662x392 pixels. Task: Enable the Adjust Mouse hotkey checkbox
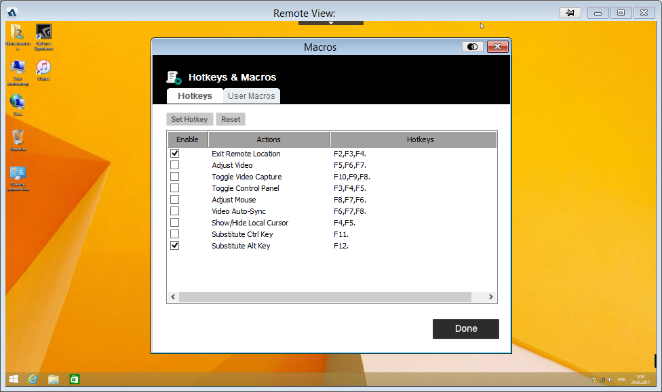[175, 199]
